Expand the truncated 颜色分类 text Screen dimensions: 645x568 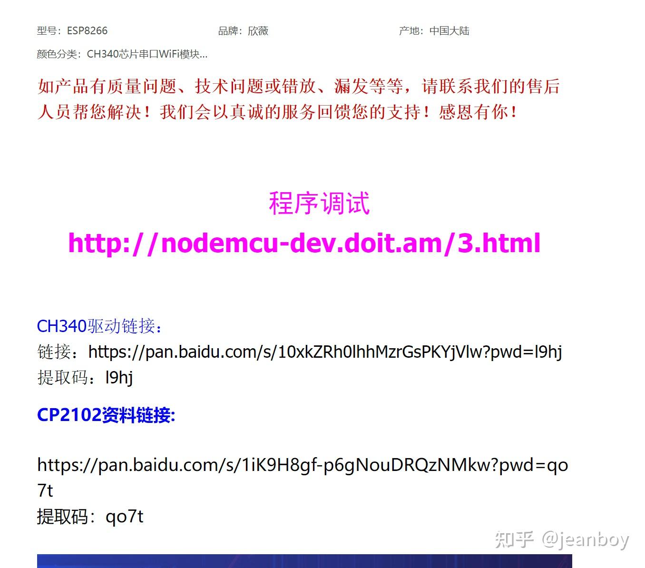point(204,54)
